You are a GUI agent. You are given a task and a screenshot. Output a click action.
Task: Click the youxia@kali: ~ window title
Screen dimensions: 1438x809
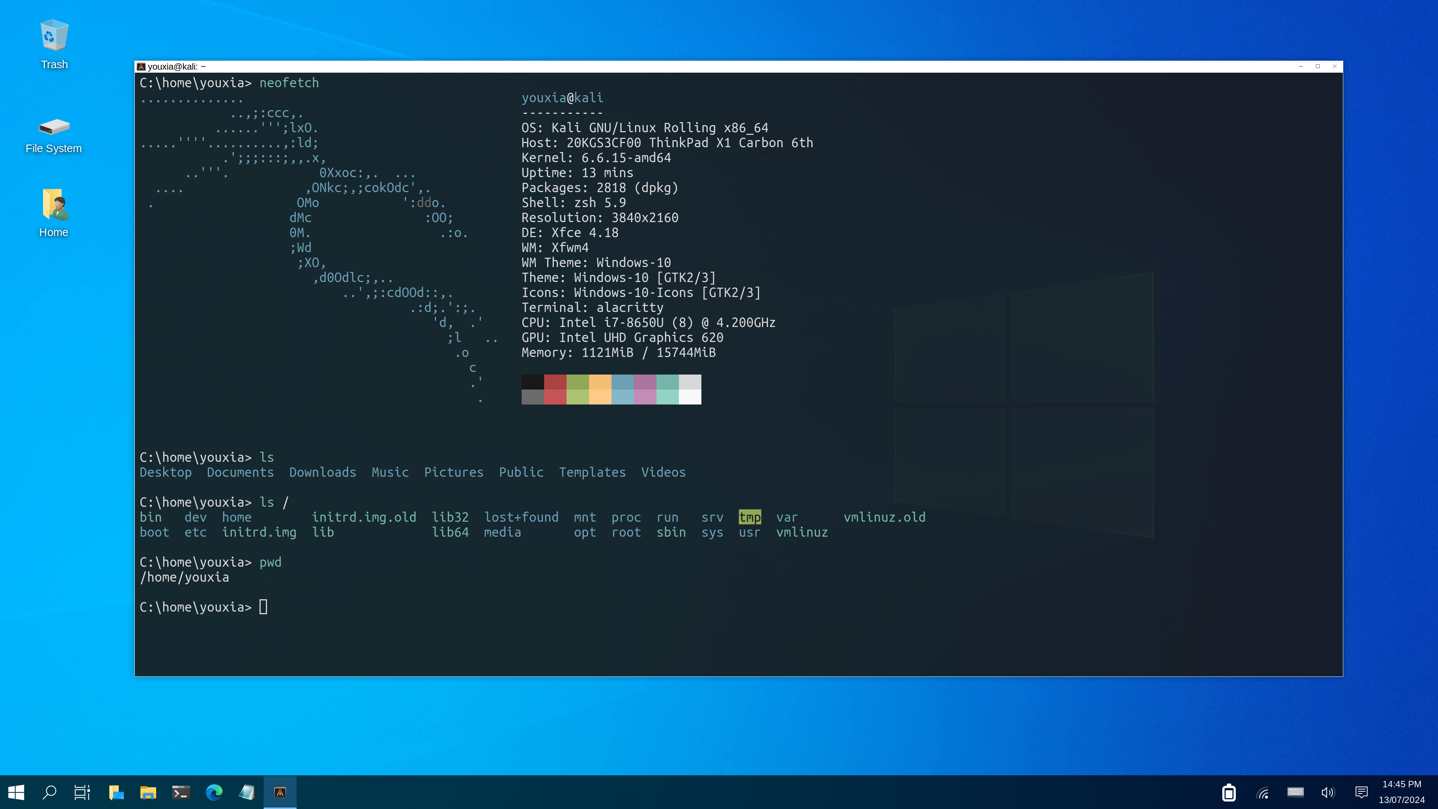176,66
